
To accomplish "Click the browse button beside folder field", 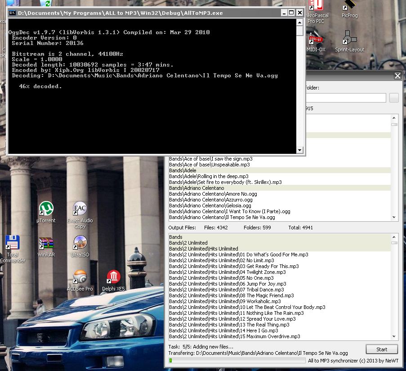I will point(393,98).
